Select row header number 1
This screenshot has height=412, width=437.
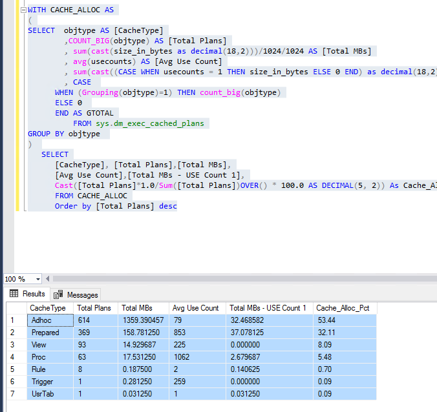[17, 320]
